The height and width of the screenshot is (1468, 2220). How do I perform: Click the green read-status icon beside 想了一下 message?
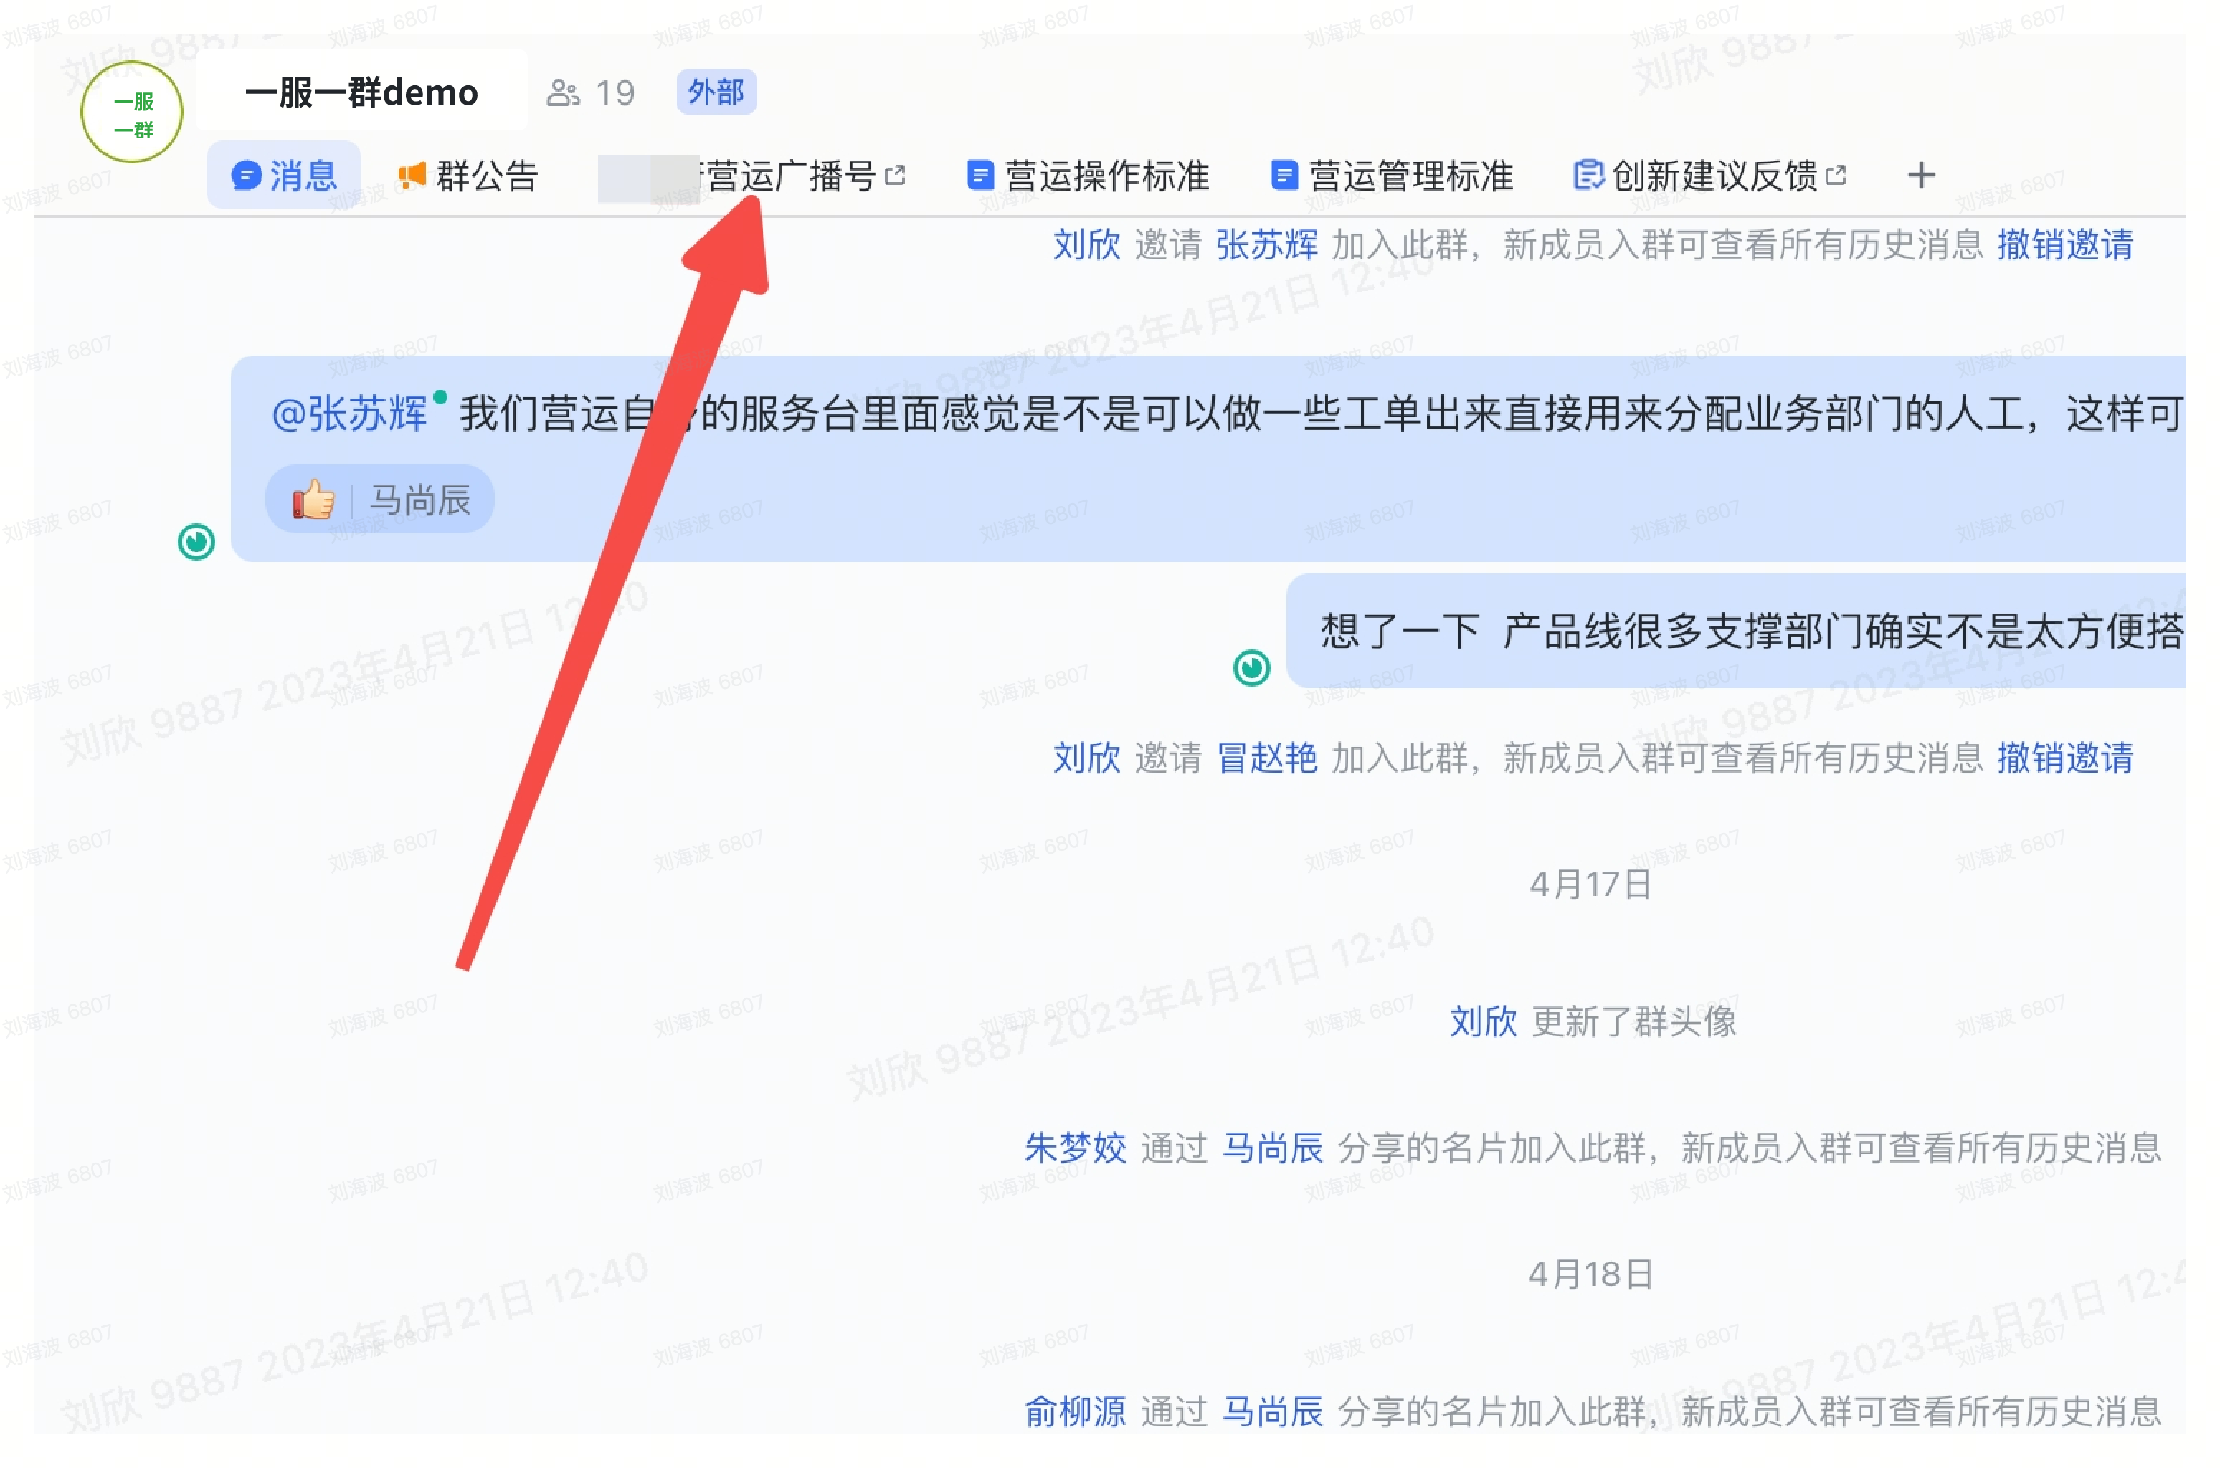pyautogui.click(x=1253, y=669)
